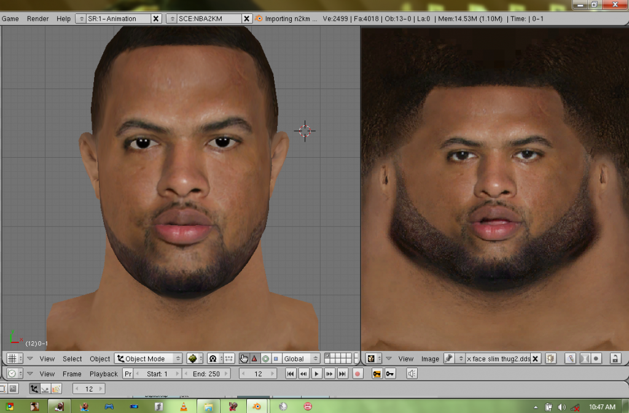This screenshot has height=413, width=629.
Task: Open the 3D view window type selector
Action: [15, 358]
